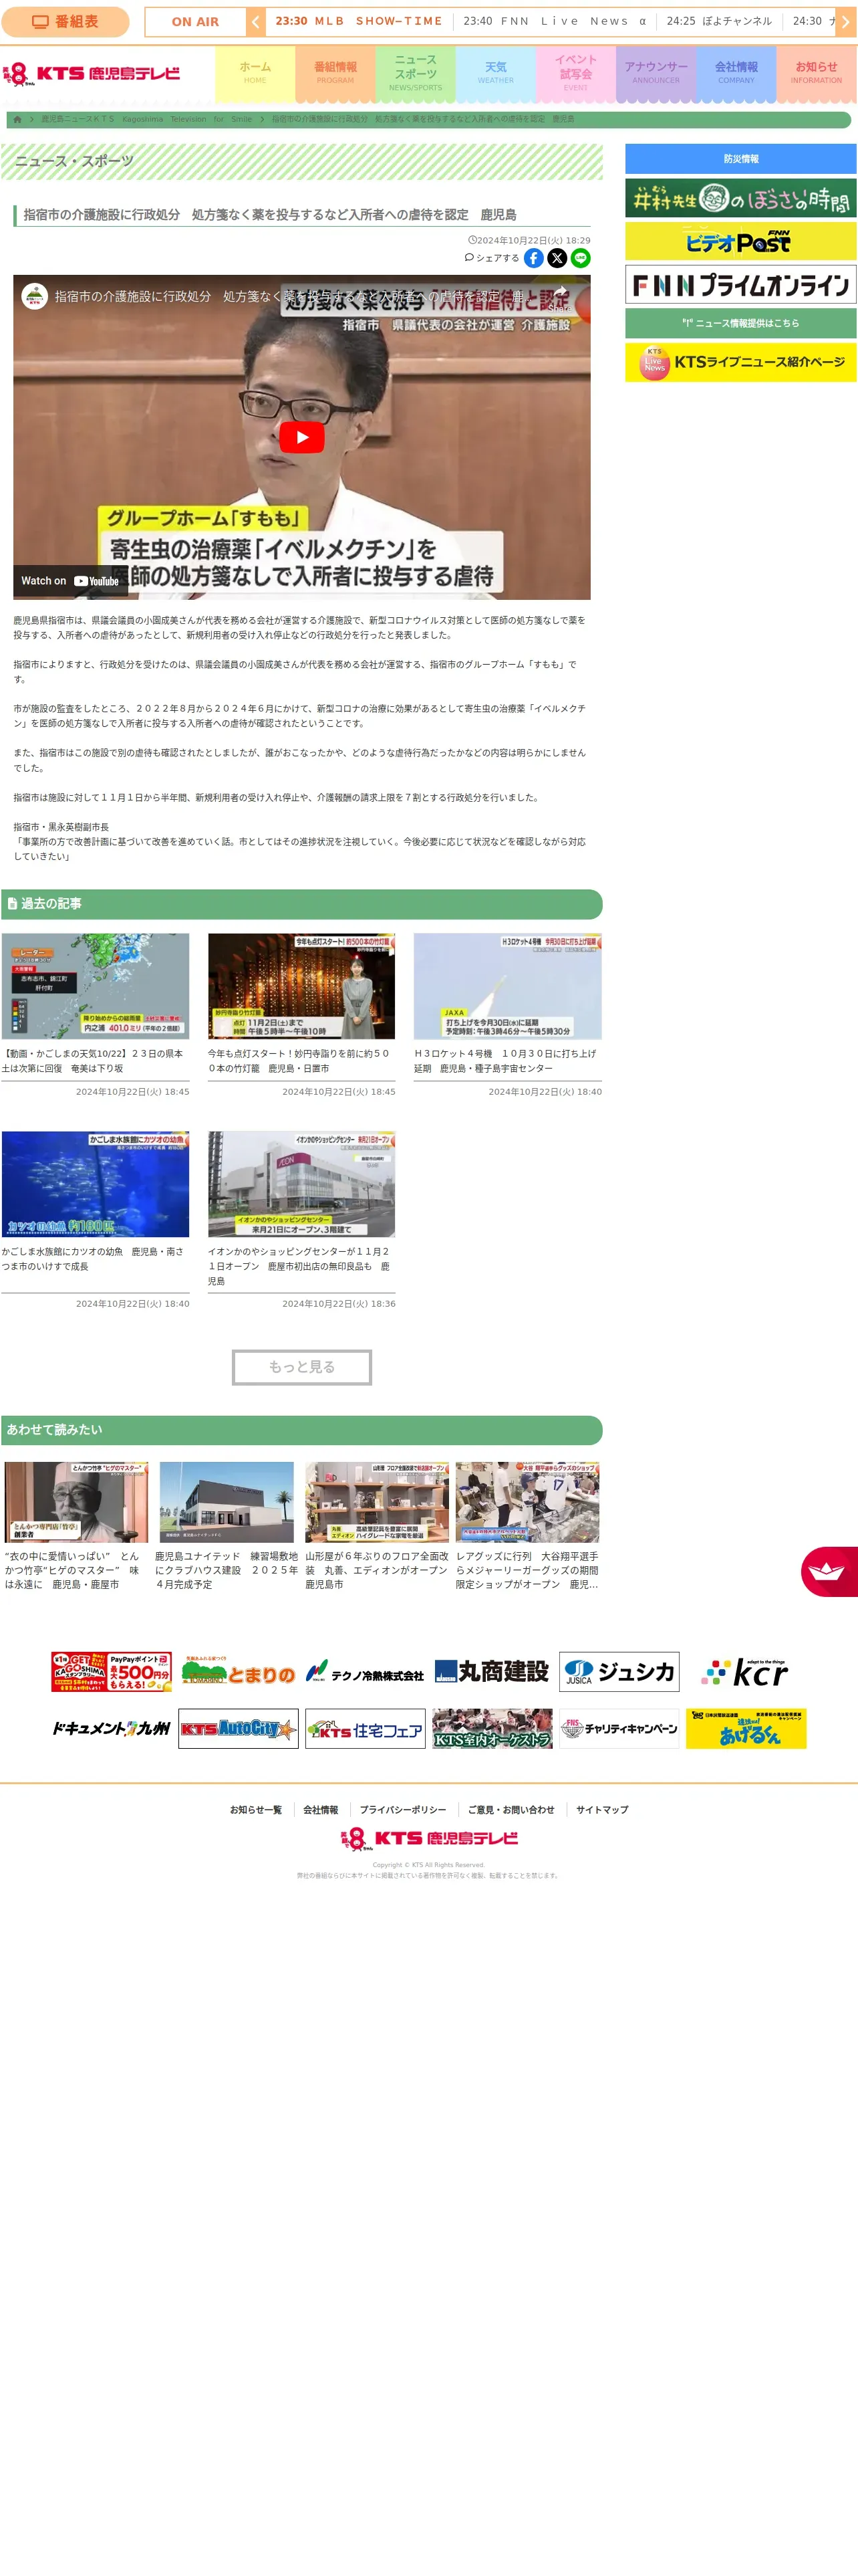This screenshot has height=2576, width=858.
Task: Click ニュース情報提供はこちら button
Action: pyautogui.click(x=740, y=323)
